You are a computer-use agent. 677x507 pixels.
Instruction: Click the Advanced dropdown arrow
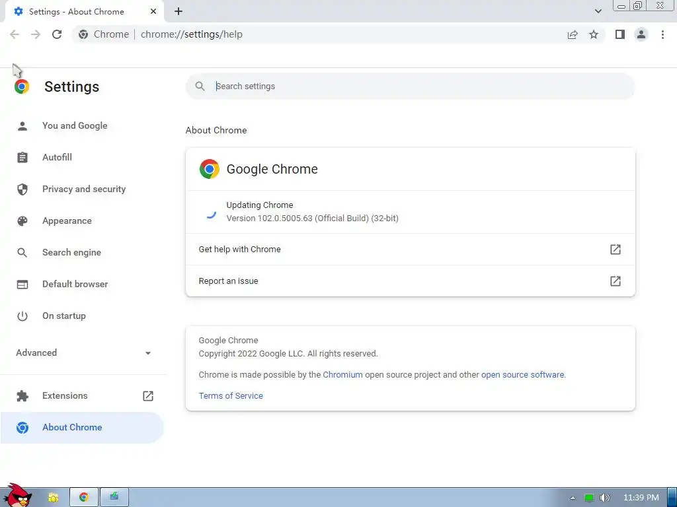[148, 354]
